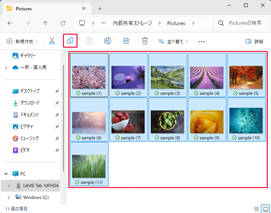Select sample (7) strawberries thumbnail
Image resolution: width=271 pixels, height=213 pixels.
pos(128,122)
